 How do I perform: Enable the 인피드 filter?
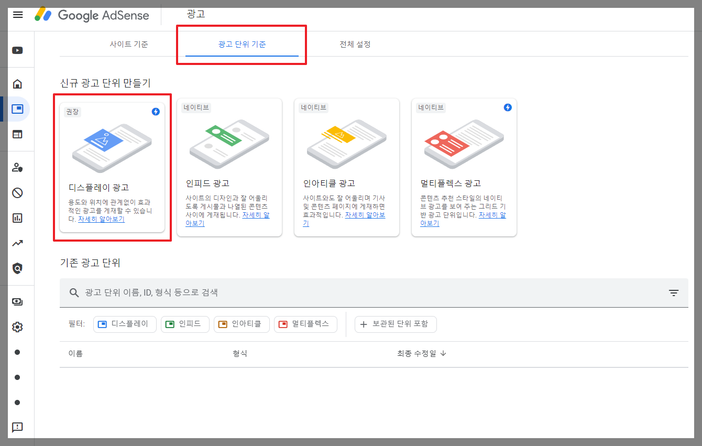coord(184,324)
